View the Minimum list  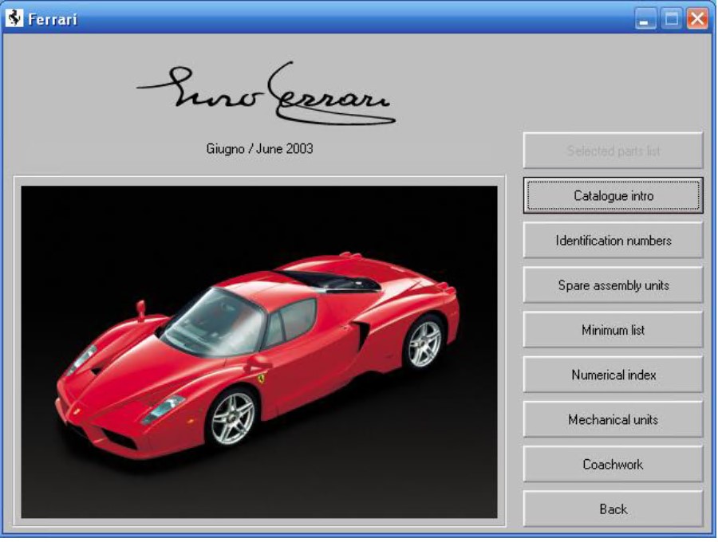tap(613, 329)
